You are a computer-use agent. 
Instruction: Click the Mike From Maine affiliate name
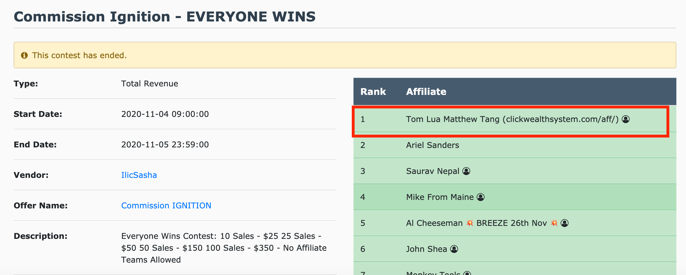440,197
